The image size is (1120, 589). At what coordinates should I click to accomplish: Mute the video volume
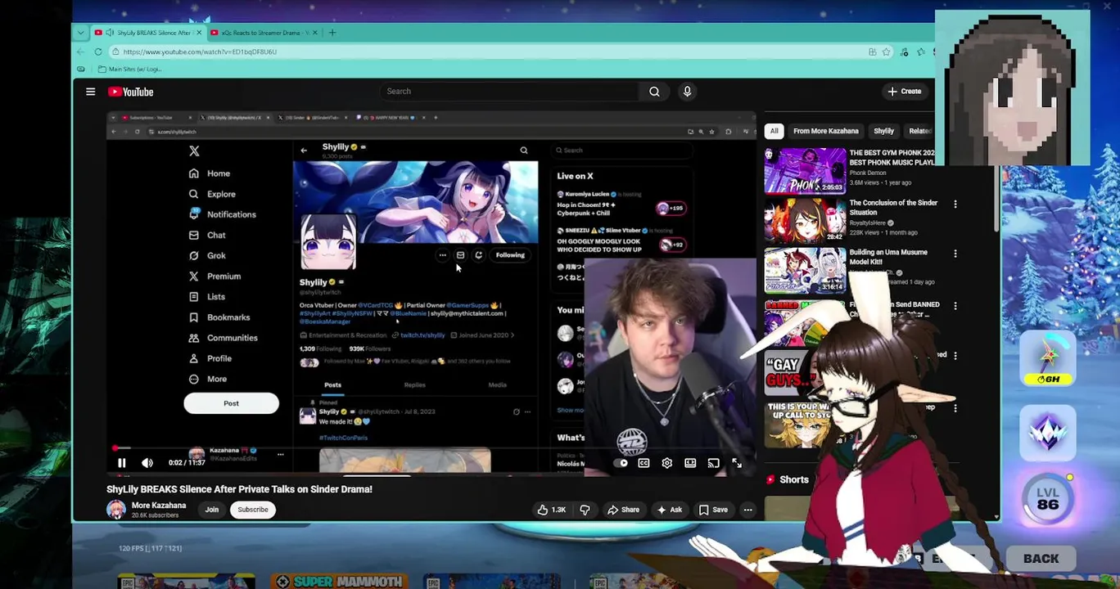pyautogui.click(x=147, y=463)
